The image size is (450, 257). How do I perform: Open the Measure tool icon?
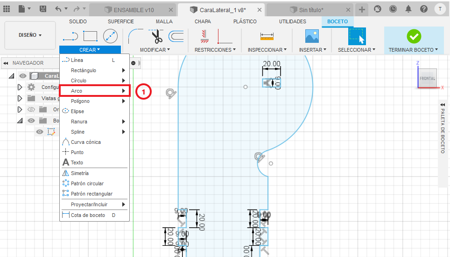267,36
